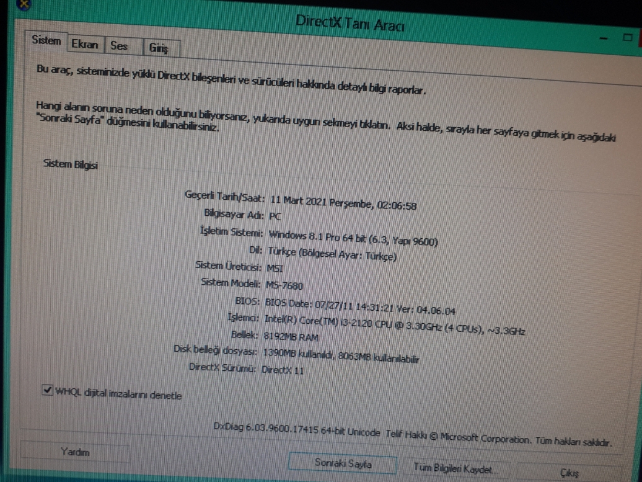Image resolution: width=642 pixels, height=482 pixels.
Task: Click the BIOS Date value line
Action: pos(360,306)
